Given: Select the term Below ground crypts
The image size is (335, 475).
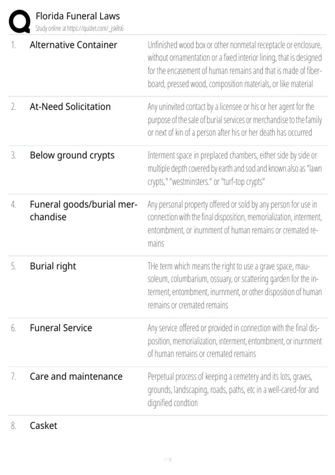Looking at the screenshot, I should pyautogui.click(x=72, y=155).
